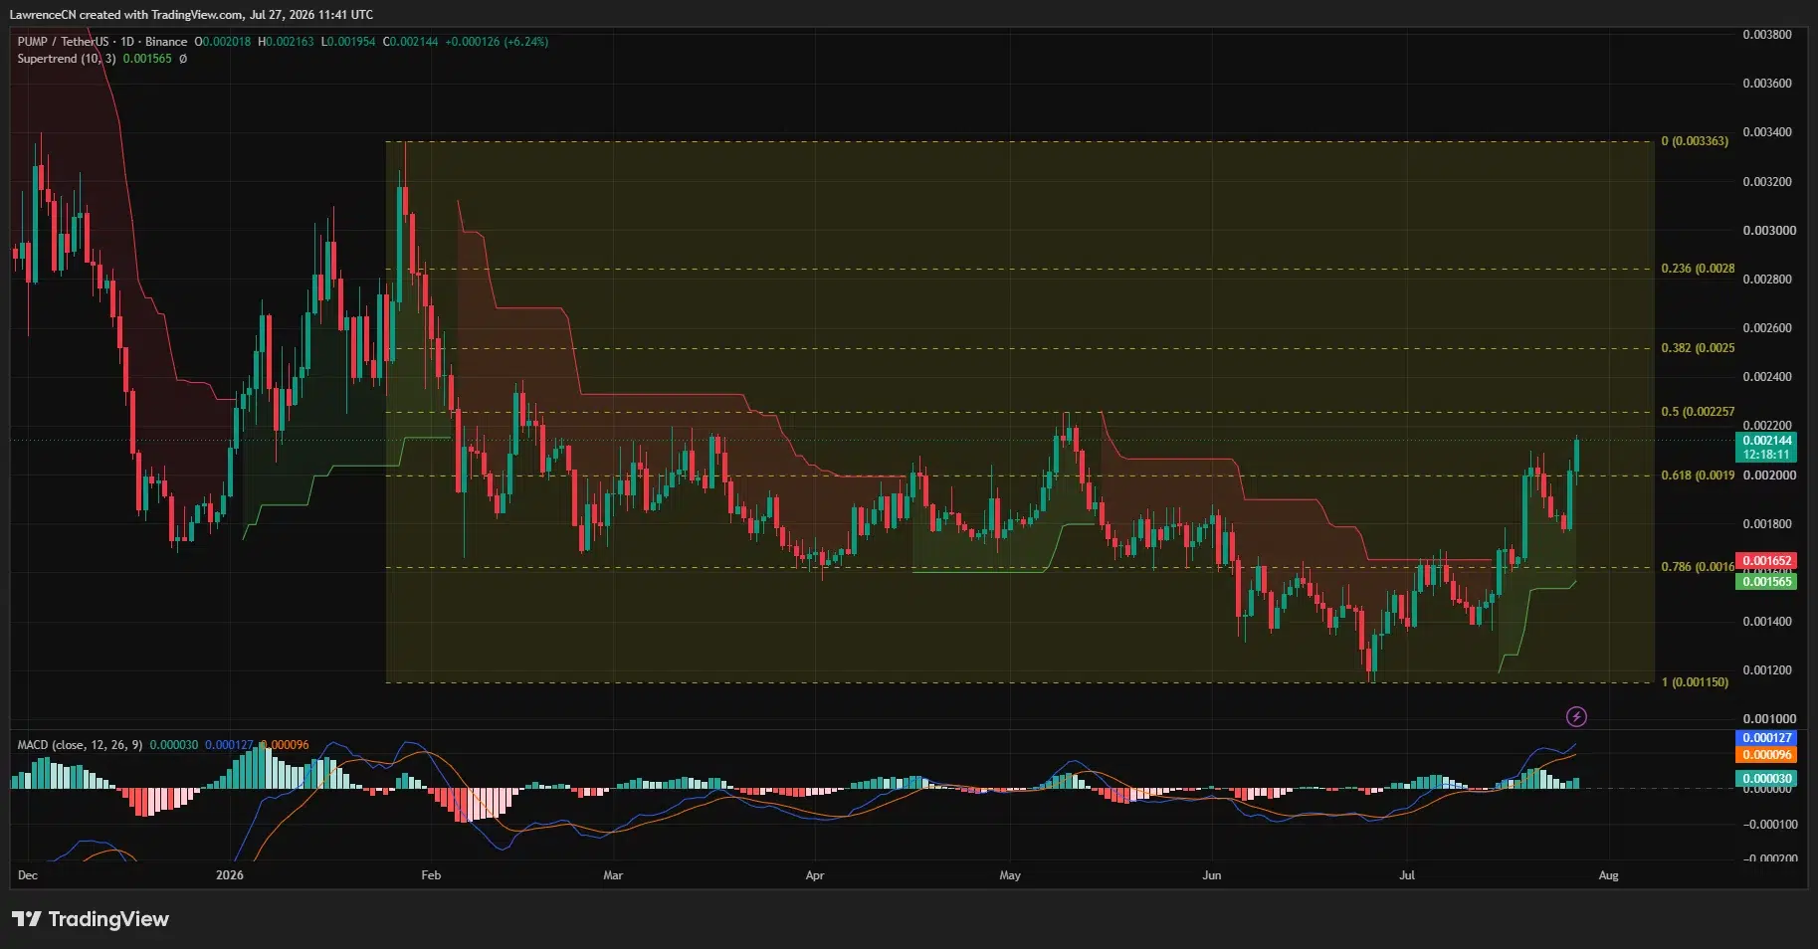Click the 0.618 Fib retracement label
The height and width of the screenshot is (949, 1818).
tap(1698, 475)
